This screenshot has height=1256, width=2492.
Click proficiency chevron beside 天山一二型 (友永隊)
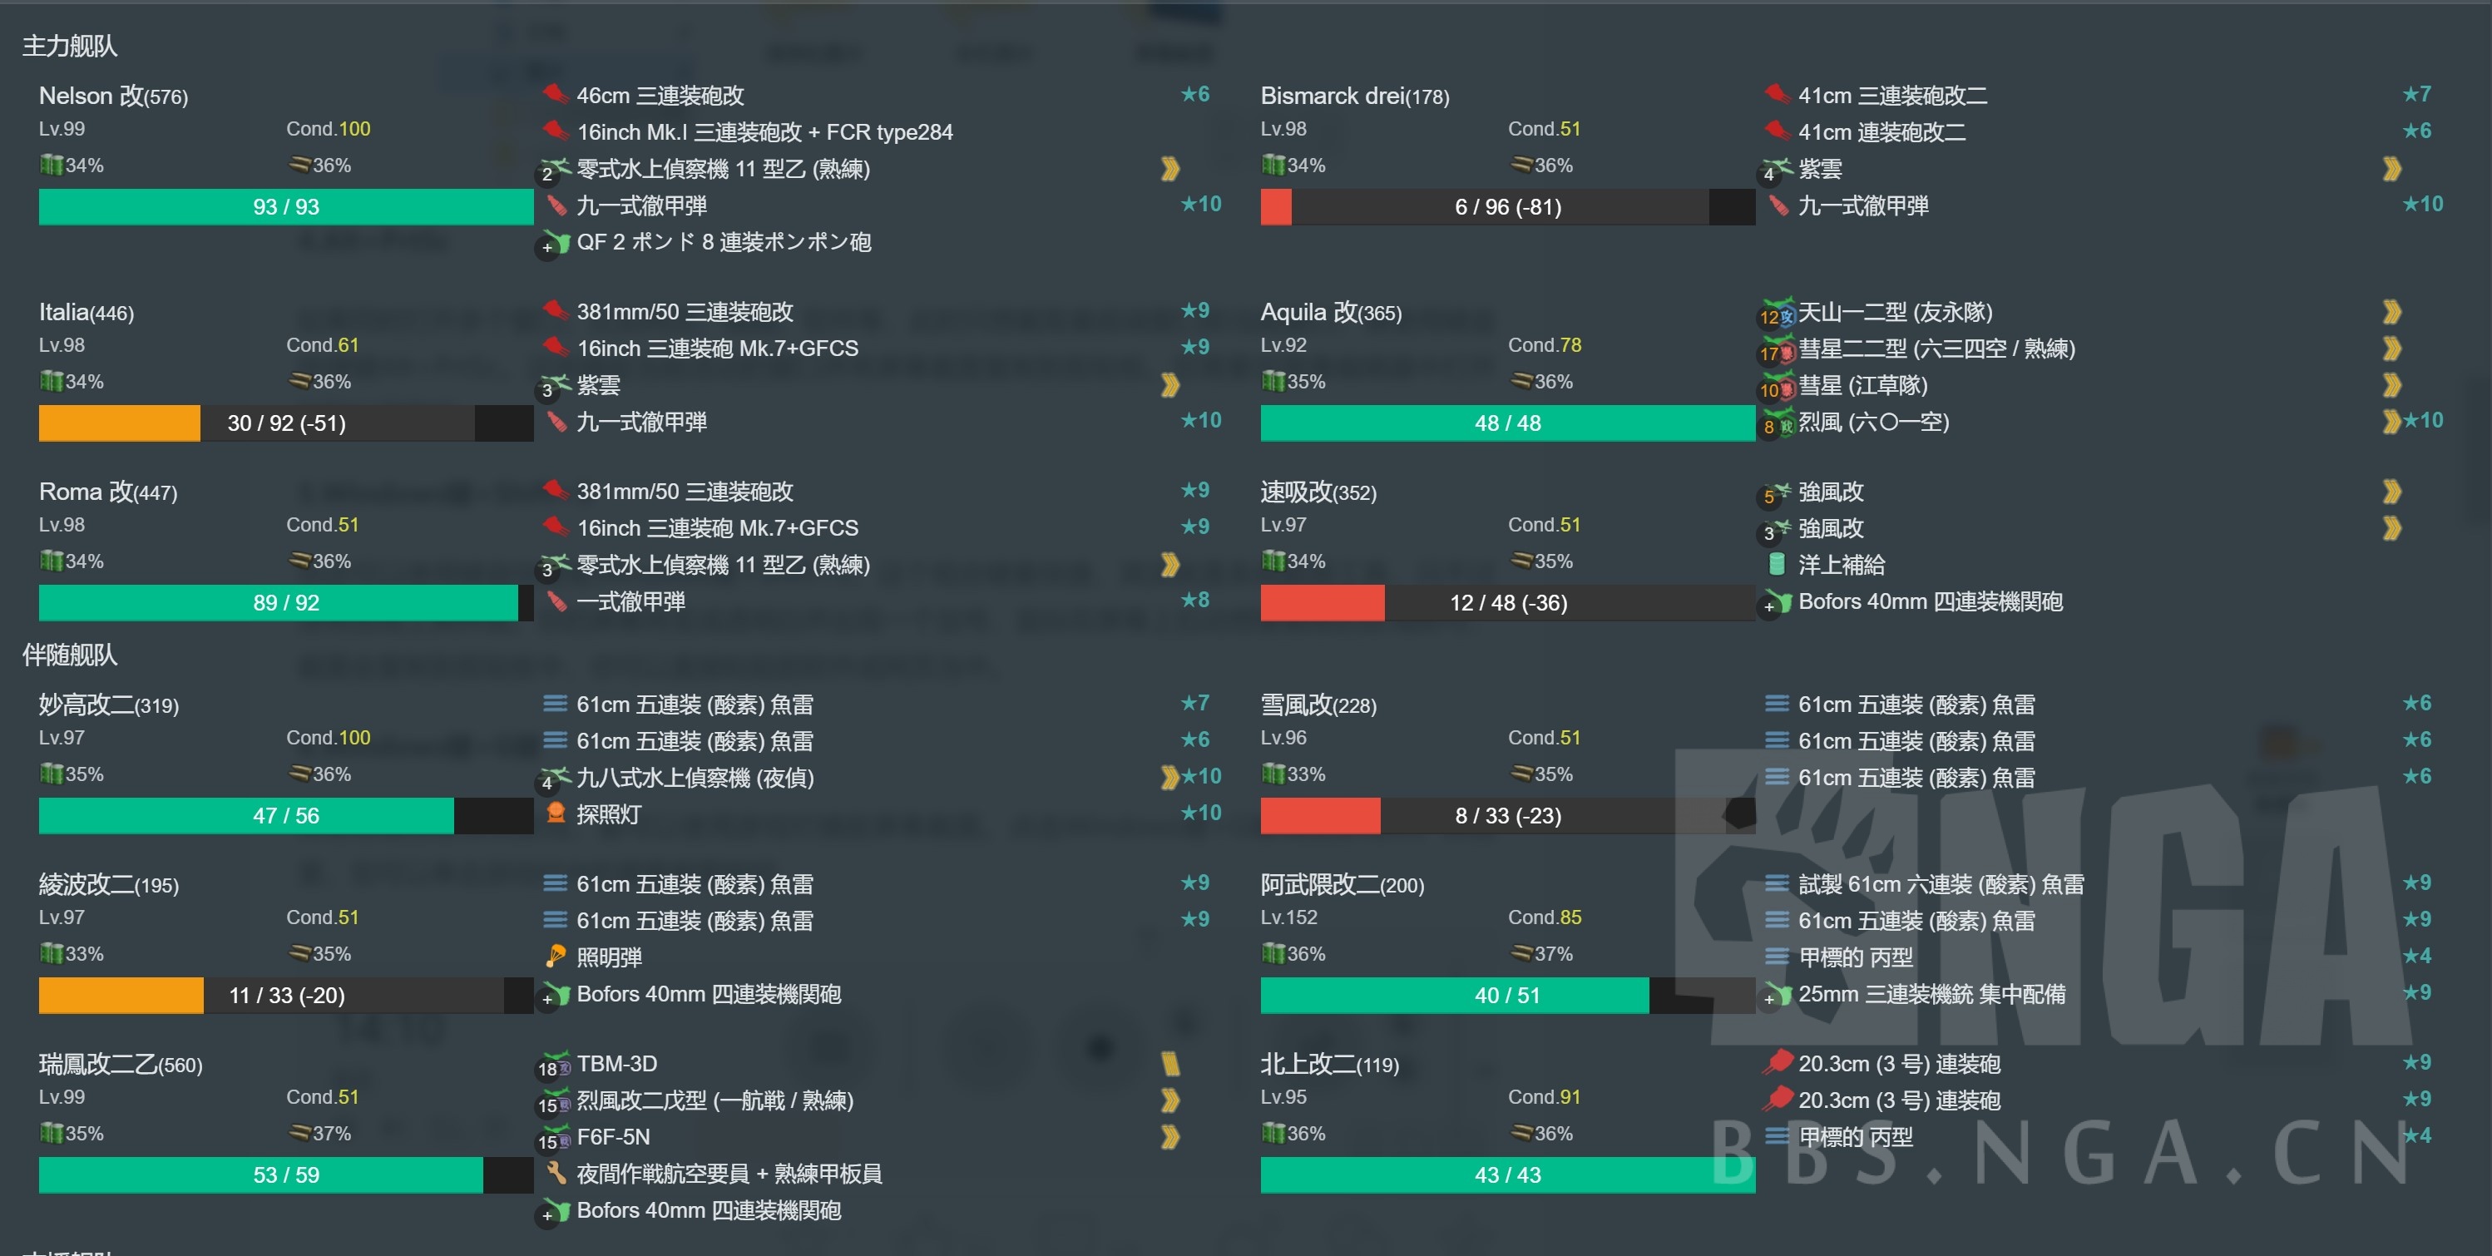click(2391, 312)
